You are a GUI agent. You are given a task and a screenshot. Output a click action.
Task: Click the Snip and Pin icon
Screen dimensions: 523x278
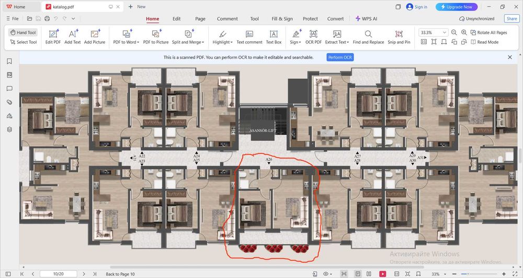click(x=399, y=34)
